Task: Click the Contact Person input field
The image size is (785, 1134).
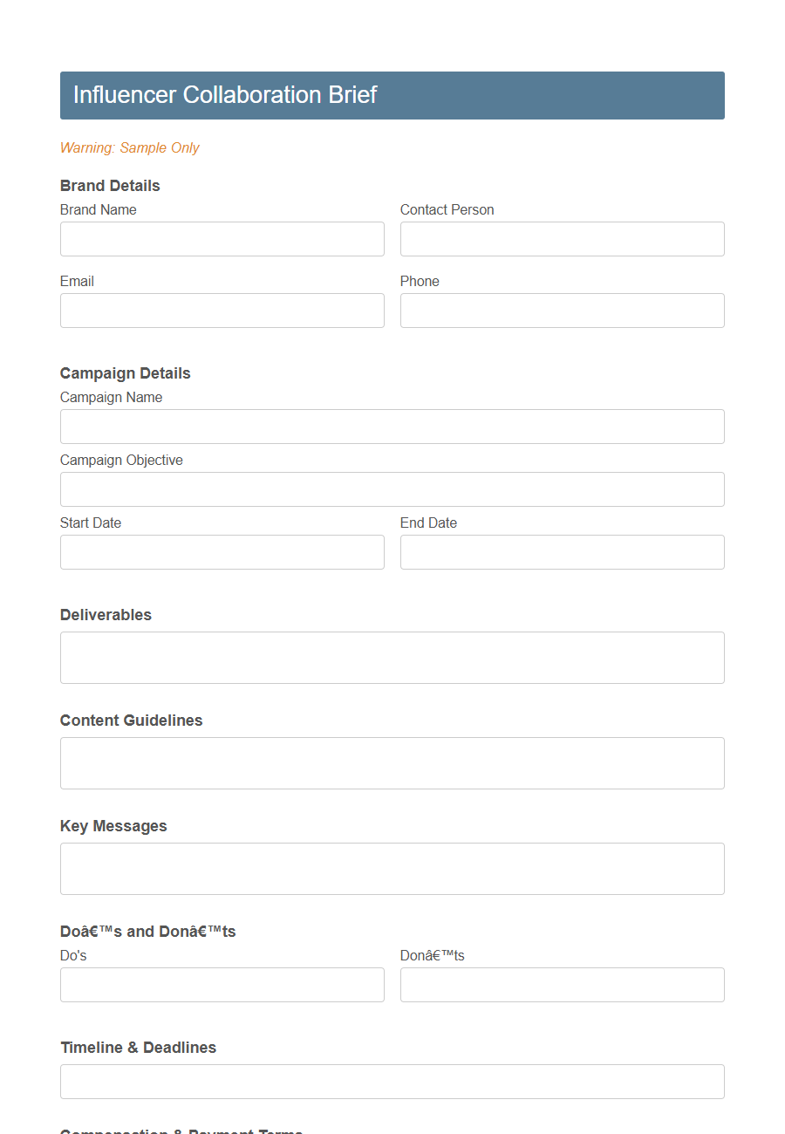Action: point(562,239)
